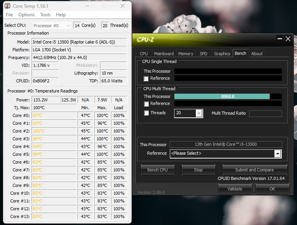Click the Thread(s) count field showing 20

pyautogui.click(x=105, y=26)
